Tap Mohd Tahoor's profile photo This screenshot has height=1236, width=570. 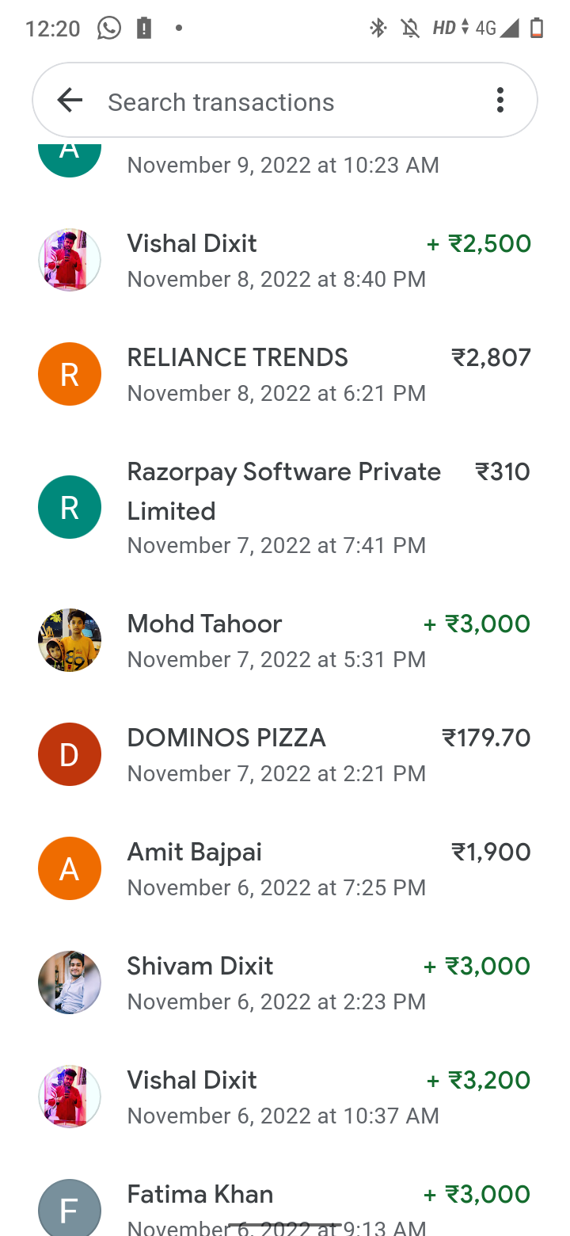tap(70, 640)
